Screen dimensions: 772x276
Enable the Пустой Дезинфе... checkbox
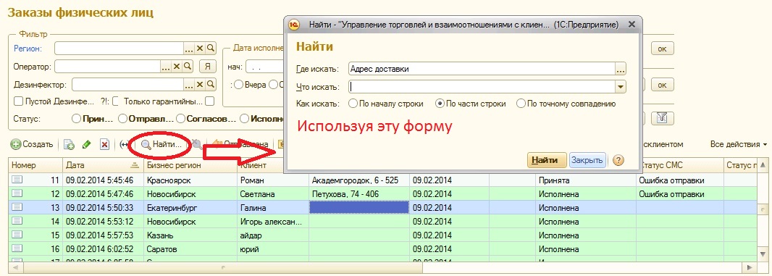[x=18, y=101]
